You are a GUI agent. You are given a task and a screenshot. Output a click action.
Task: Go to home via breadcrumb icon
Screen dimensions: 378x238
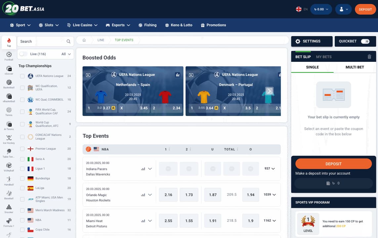pos(84,40)
